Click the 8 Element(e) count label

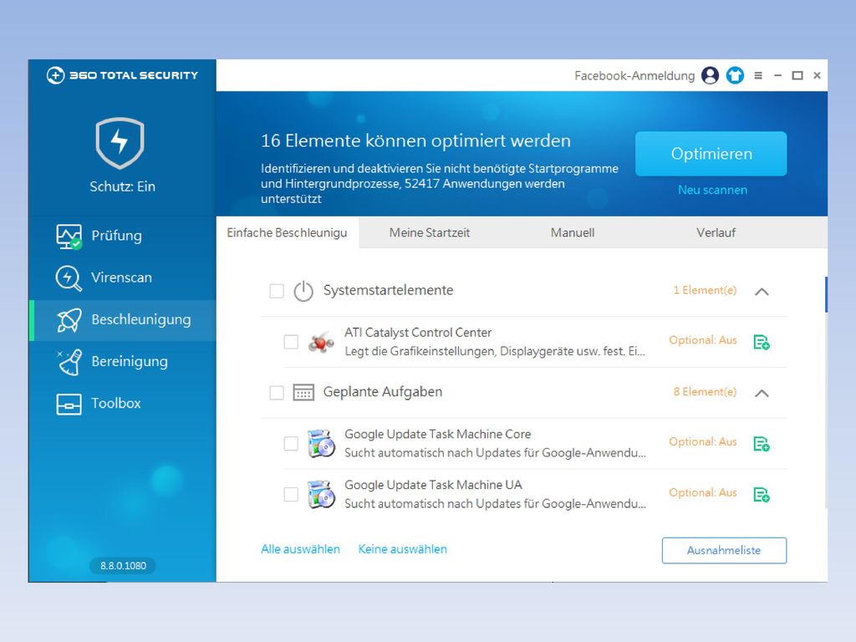704,391
